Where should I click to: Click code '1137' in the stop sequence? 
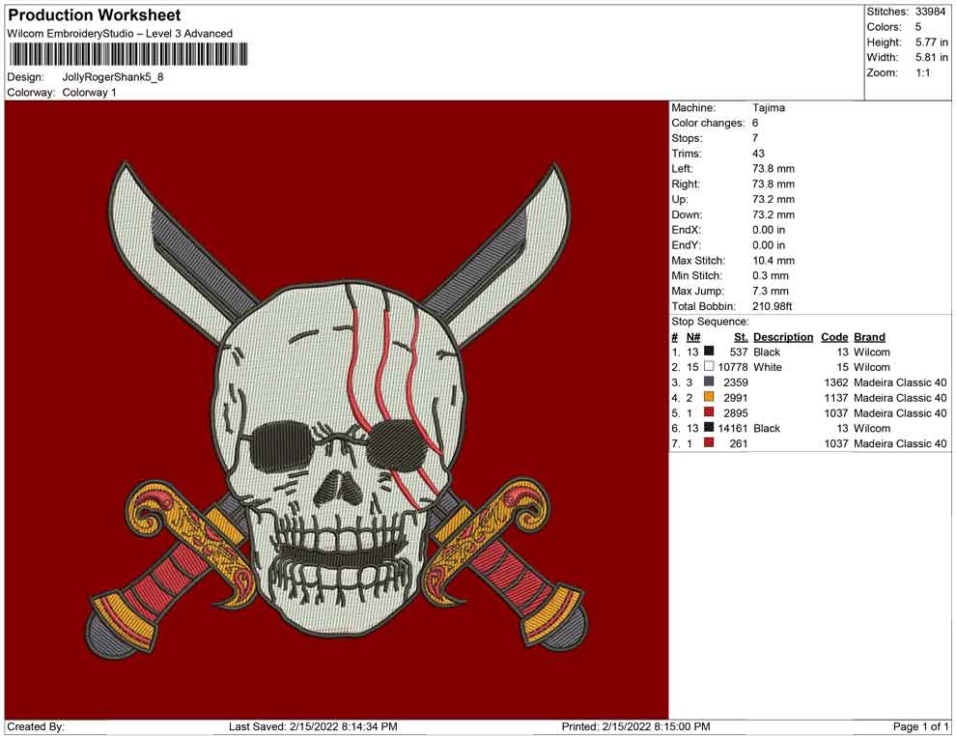point(836,398)
